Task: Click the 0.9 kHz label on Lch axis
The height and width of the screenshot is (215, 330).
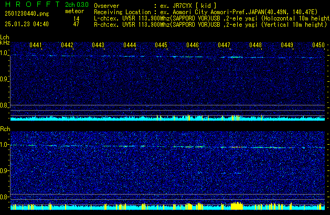Action: tap(4, 79)
